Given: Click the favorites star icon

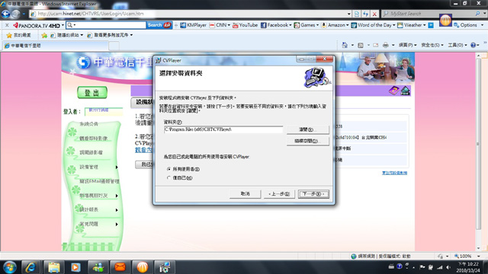Looking at the screenshot, I should pyautogui.click(x=9, y=36).
